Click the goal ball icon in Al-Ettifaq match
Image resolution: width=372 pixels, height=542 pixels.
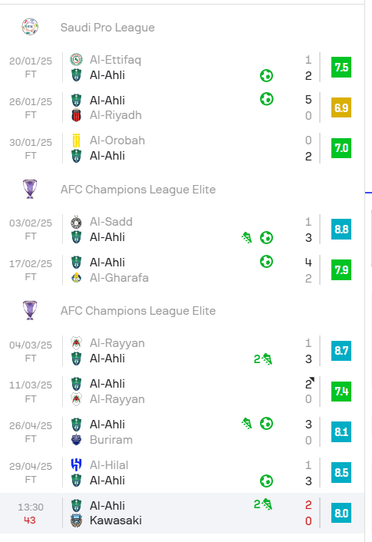point(266,76)
